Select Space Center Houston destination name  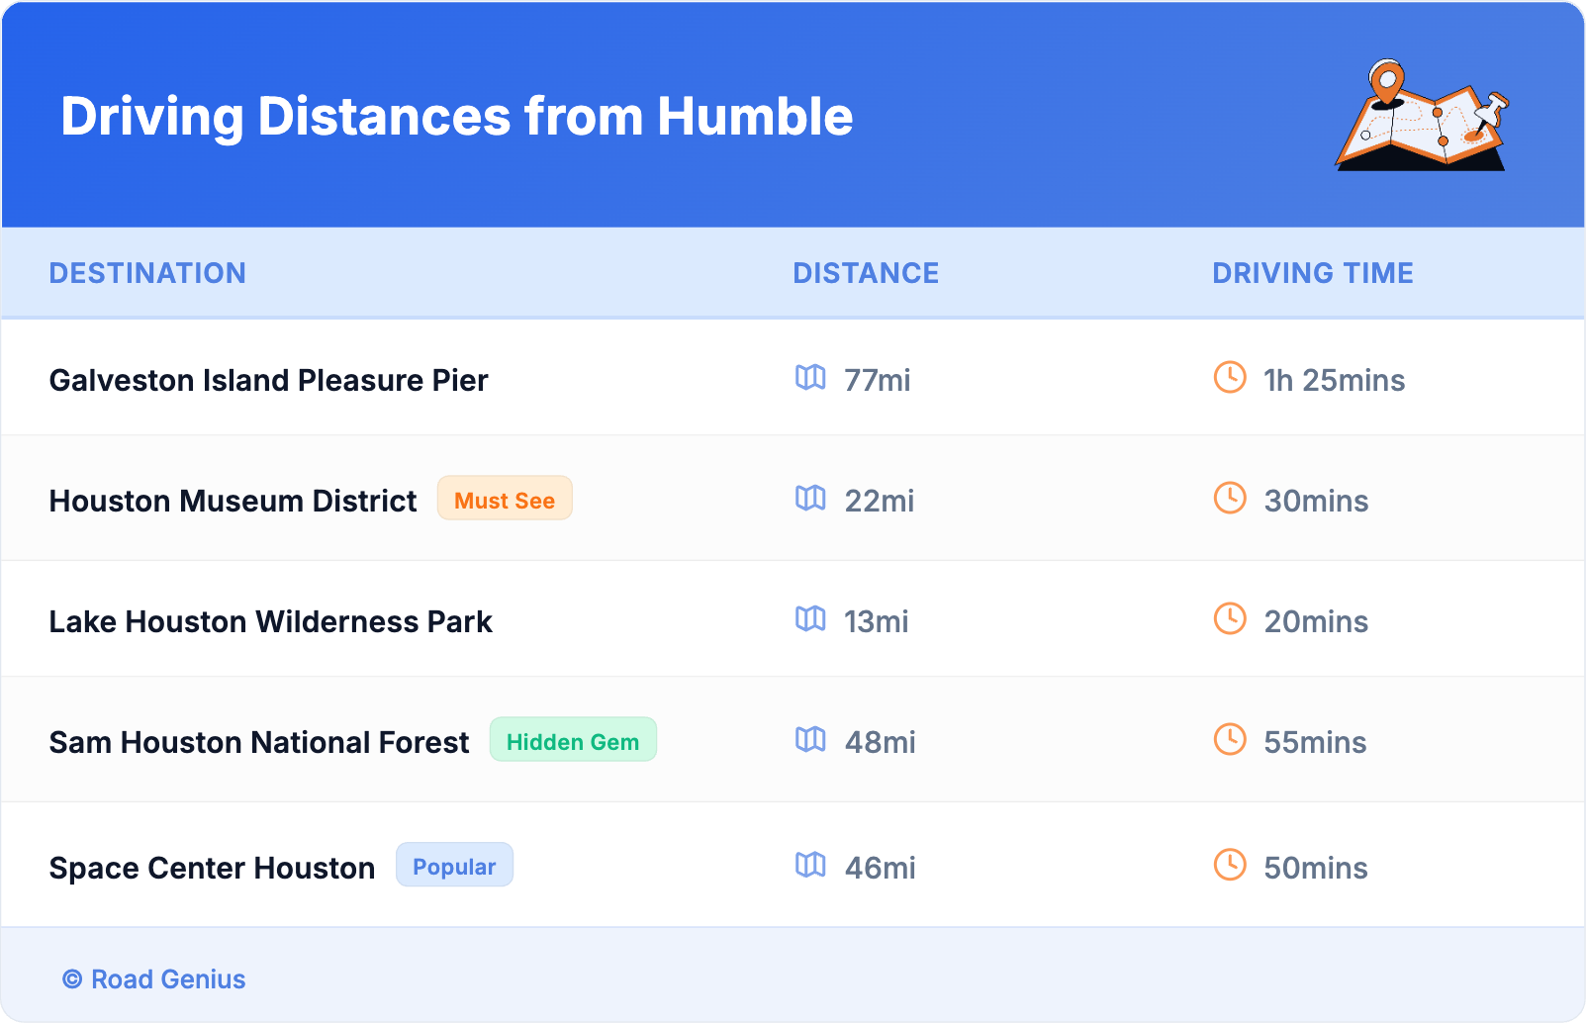[x=212, y=869]
